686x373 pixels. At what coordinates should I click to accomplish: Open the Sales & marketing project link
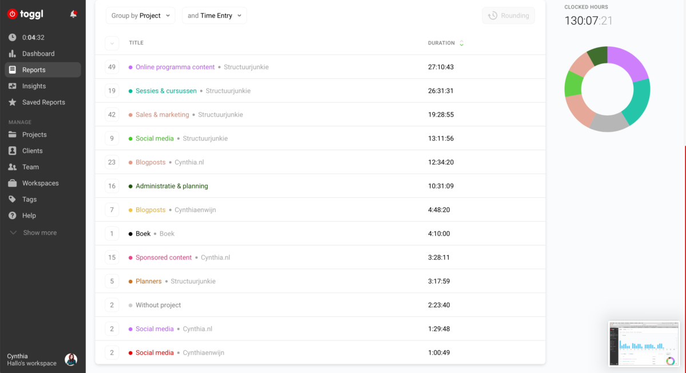pyautogui.click(x=162, y=115)
